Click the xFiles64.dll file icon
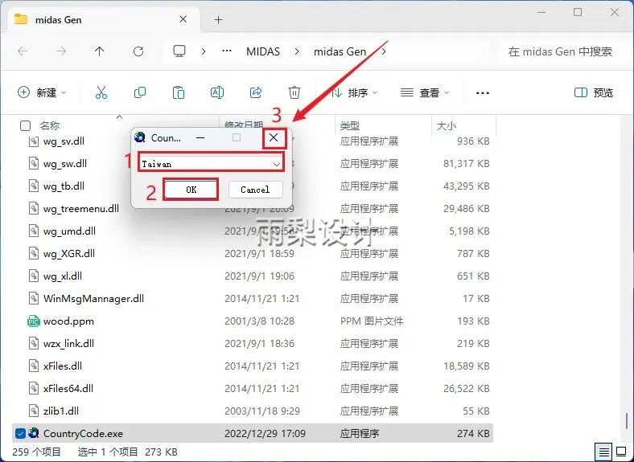Image resolution: width=634 pixels, height=462 pixels. (34, 388)
